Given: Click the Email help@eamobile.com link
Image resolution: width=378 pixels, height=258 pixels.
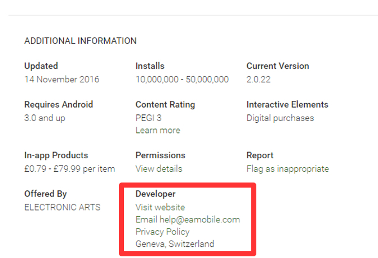Looking at the screenshot, I should 188,219.
